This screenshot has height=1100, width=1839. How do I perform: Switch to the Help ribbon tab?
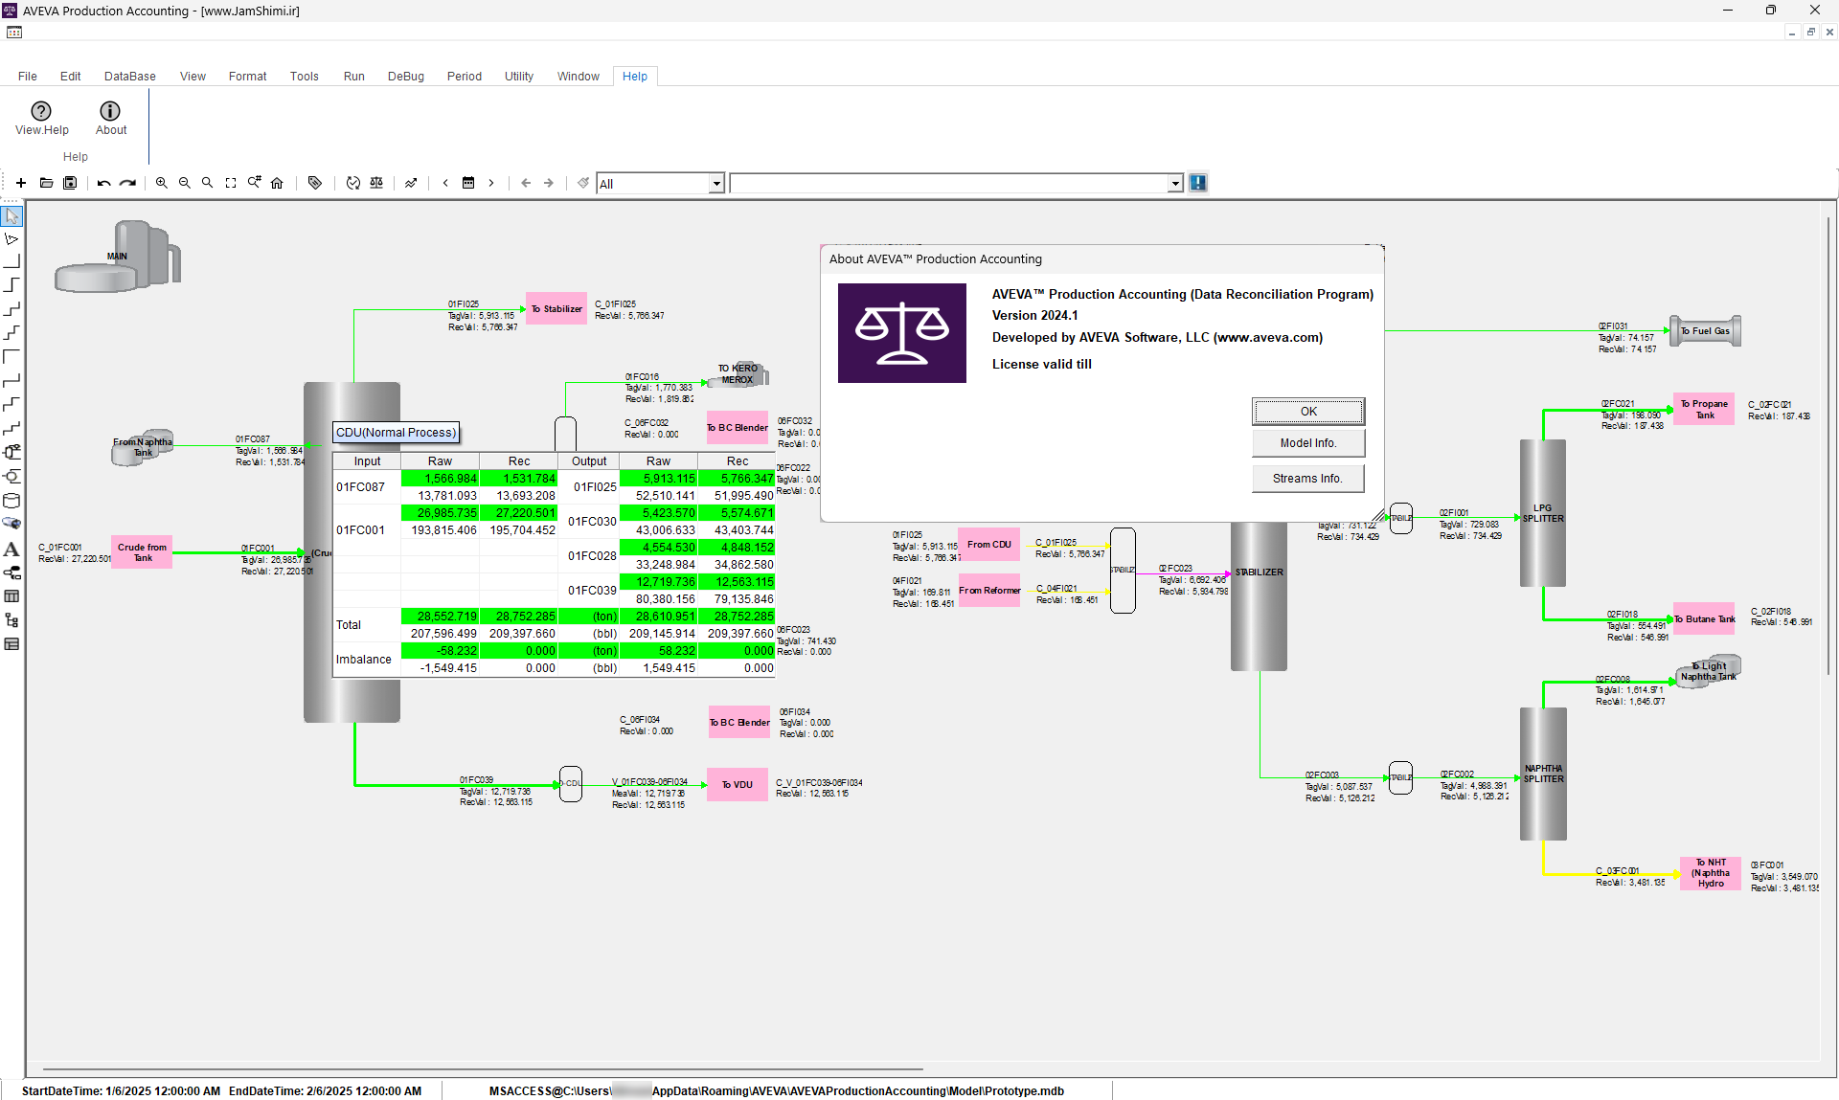pyautogui.click(x=635, y=77)
